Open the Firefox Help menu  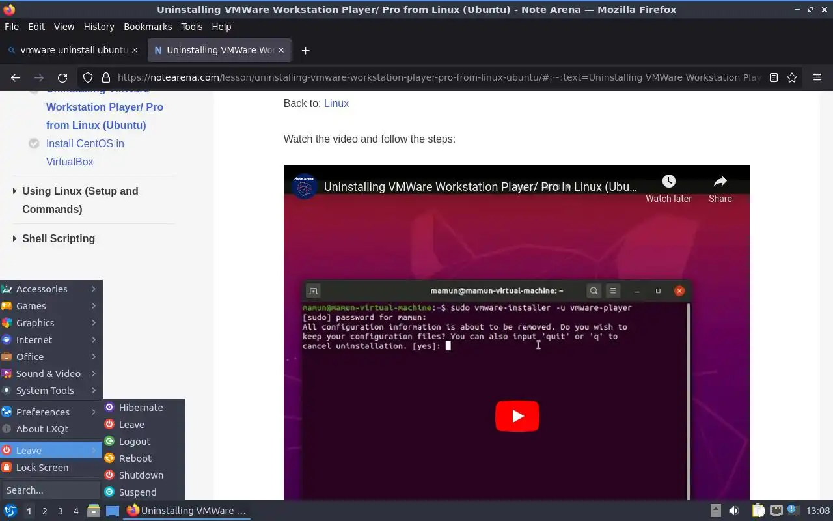pos(221,27)
